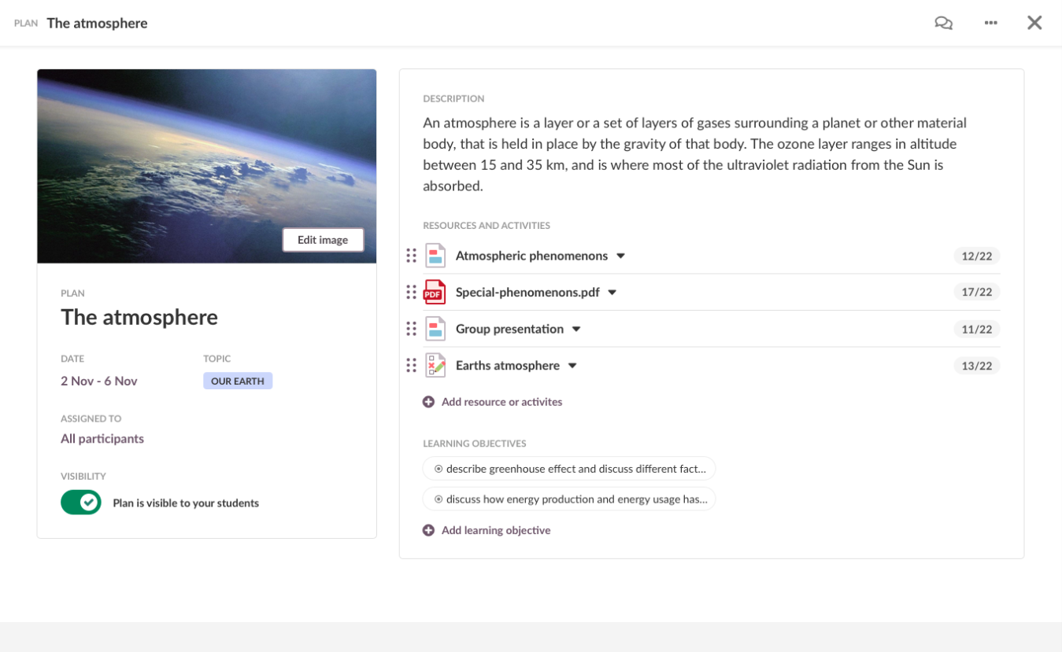Click the drag handle beside Atmospheric phenomenons
The width and height of the screenshot is (1062, 652).
[411, 256]
